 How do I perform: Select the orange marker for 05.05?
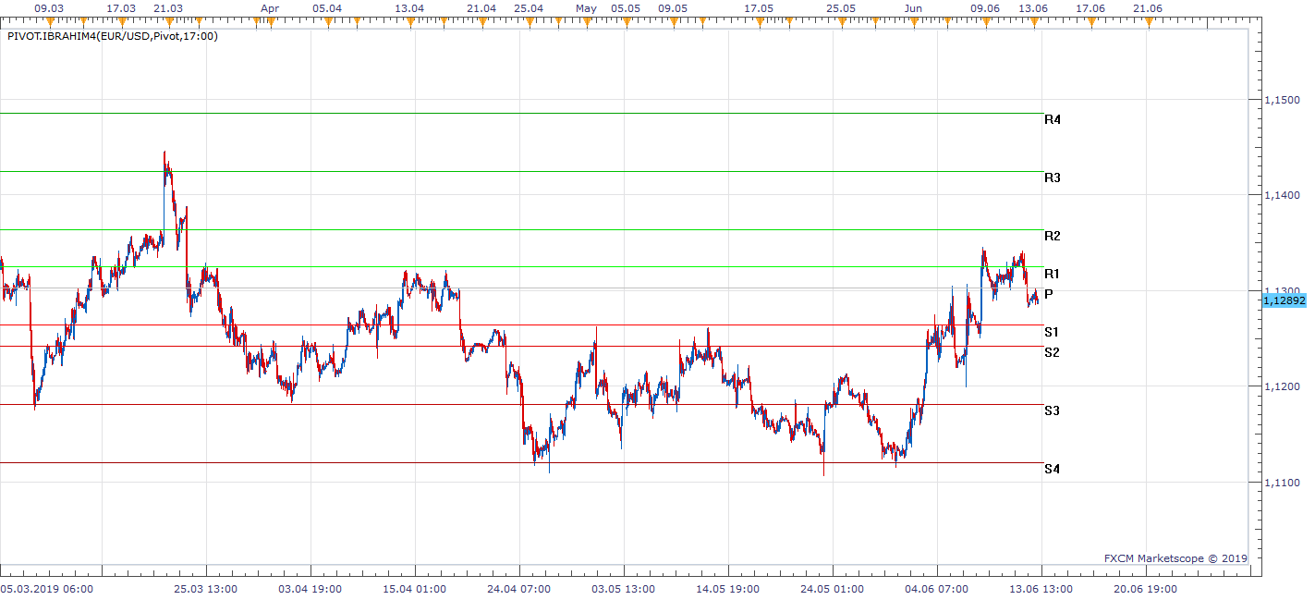626,21
